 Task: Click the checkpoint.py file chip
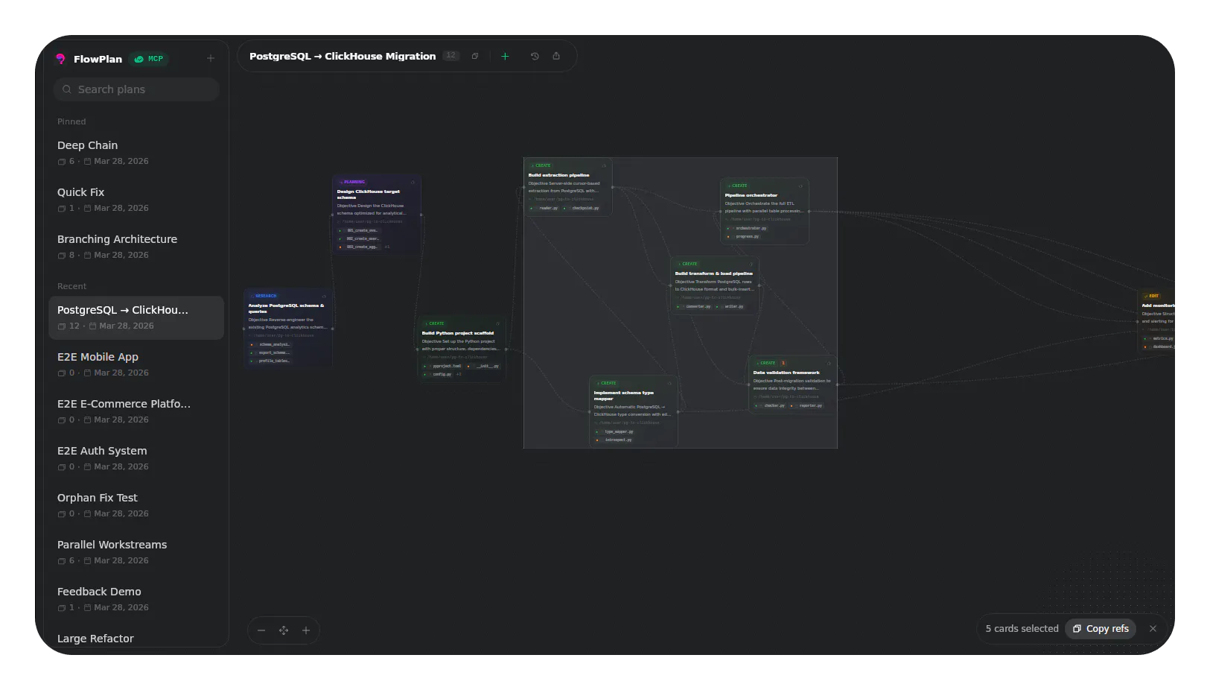pyautogui.click(x=582, y=208)
